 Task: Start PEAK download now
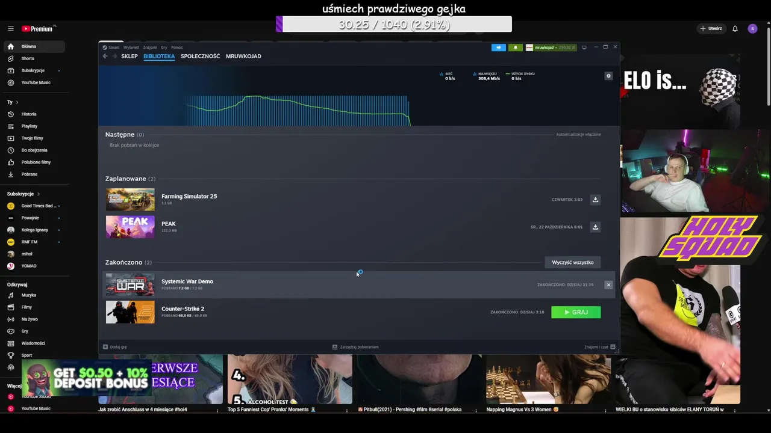pos(595,227)
